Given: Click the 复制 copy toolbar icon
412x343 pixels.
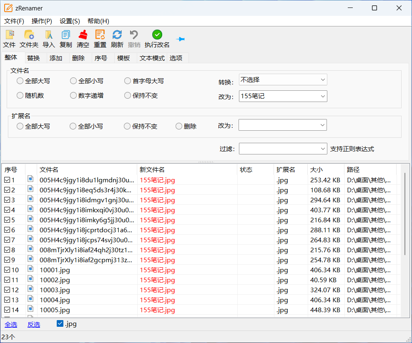Looking at the screenshot, I should pyautogui.click(x=65, y=35).
